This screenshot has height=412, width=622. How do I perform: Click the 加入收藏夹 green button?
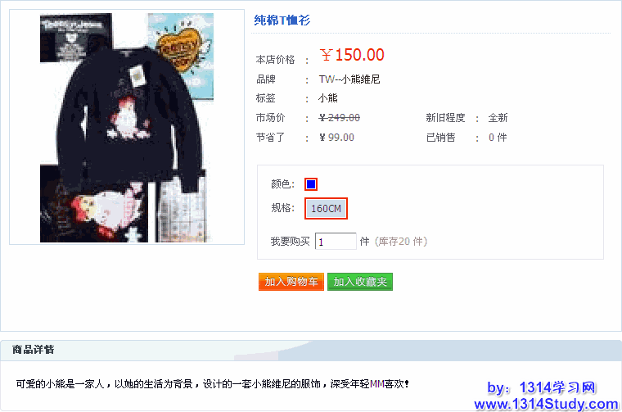(x=360, y=282)
